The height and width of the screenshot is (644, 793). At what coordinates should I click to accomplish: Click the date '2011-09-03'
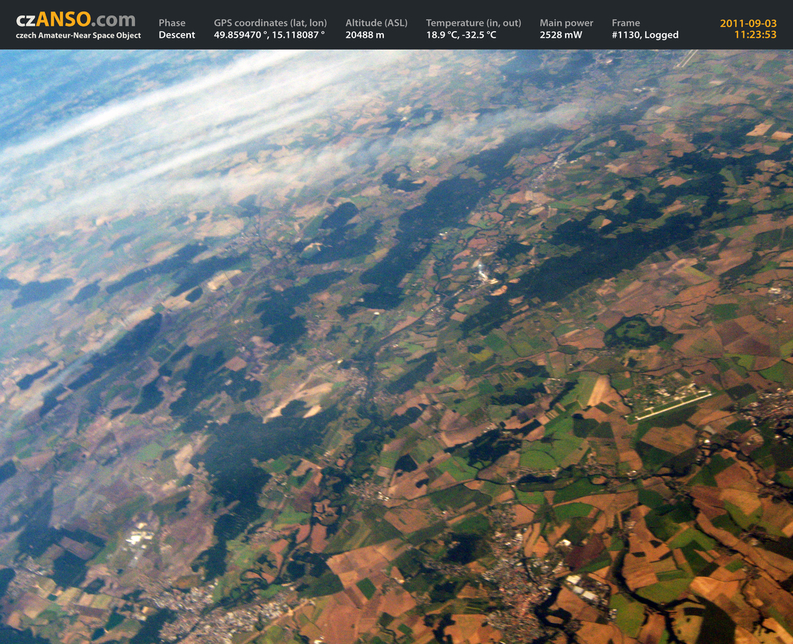click(x=749, y=23)
